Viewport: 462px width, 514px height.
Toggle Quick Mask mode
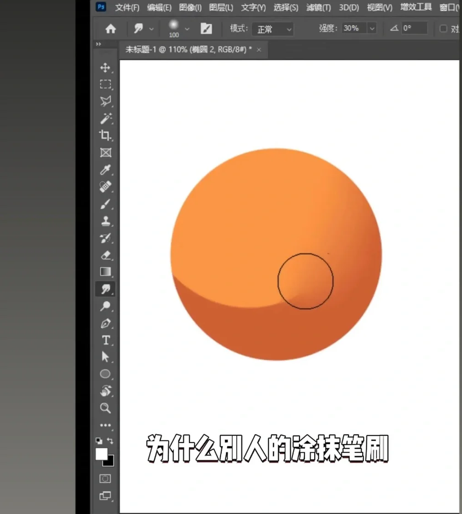(x=105, y=479)
